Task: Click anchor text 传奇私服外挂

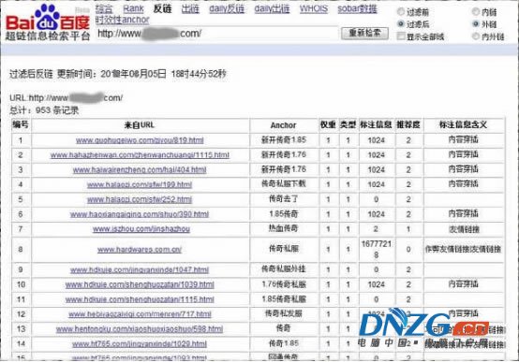Action: tap(284, 269)
